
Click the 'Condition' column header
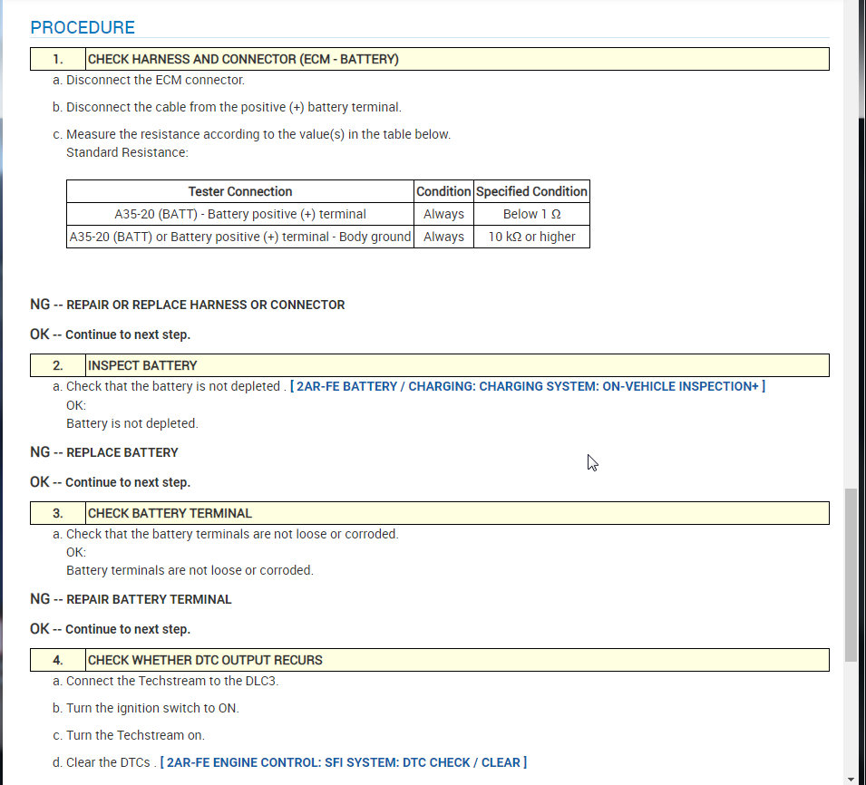443,191
